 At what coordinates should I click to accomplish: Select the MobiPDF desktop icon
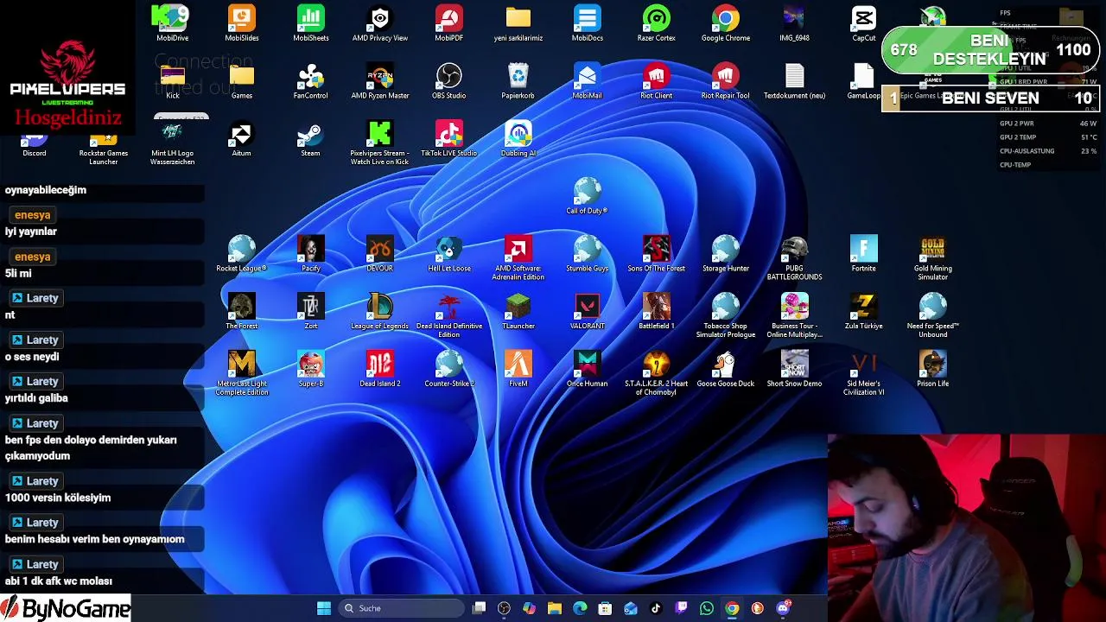click(x=449, y=23)
